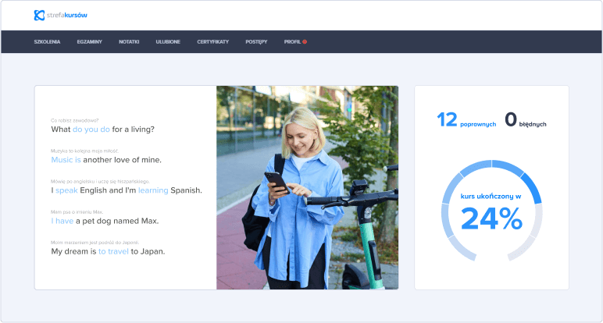Open the Certyfikaty menu item
603x323 pixels.
[x=213, y=41]
